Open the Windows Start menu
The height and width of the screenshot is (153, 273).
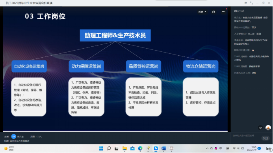[x=101, y=149]
